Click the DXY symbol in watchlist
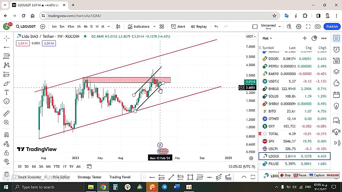The width and height of the screenshot is (342, 192). coord(271,126)
